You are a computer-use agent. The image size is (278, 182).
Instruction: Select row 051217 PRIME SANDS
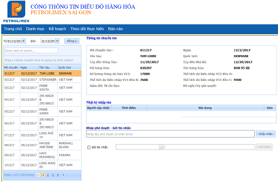(x=42, y=111)
